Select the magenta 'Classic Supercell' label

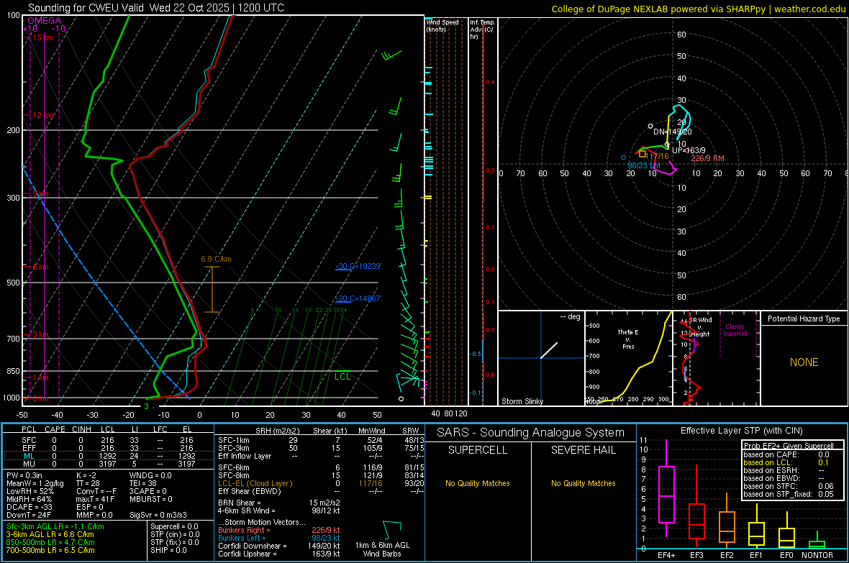[x=735, y=330]
